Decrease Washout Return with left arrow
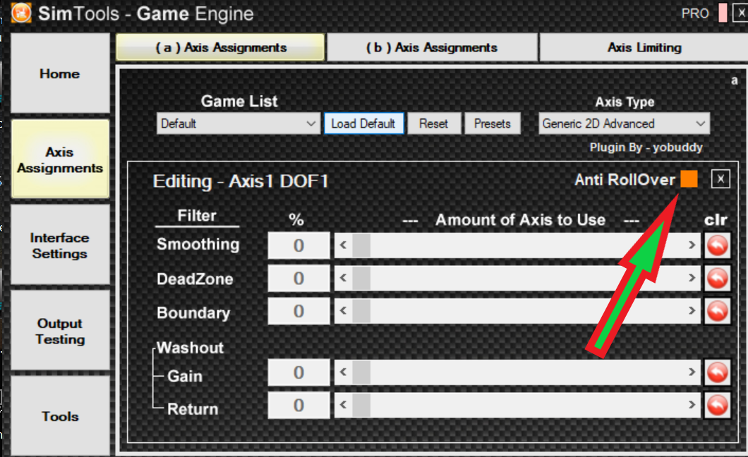The width and height of the screenshot is (748, 457). coord(343,405)
